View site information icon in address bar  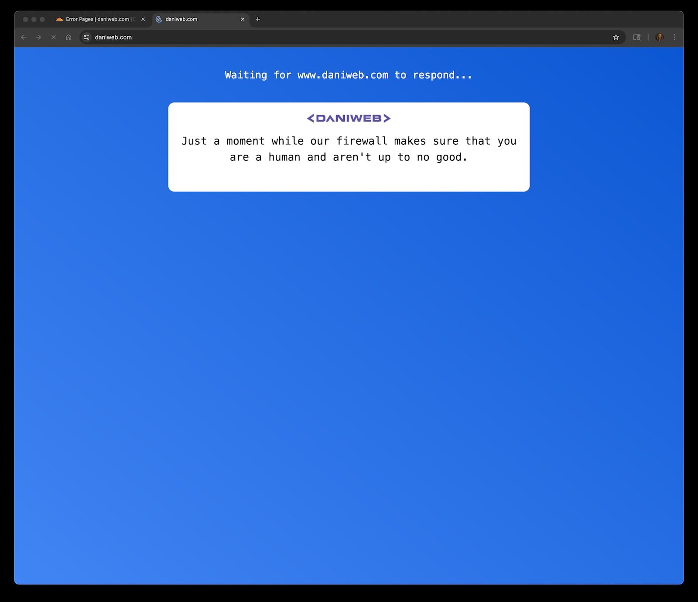[x=87, y=37]
